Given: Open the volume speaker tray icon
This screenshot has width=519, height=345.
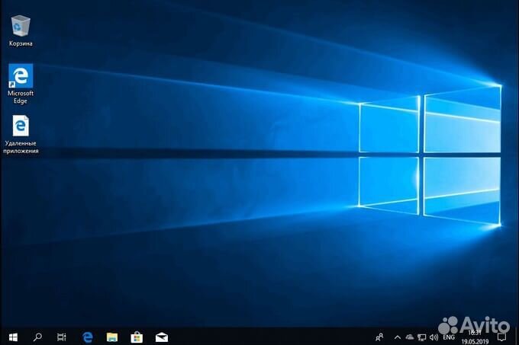Looking at the screenshot, I should [x=434, y=337].
